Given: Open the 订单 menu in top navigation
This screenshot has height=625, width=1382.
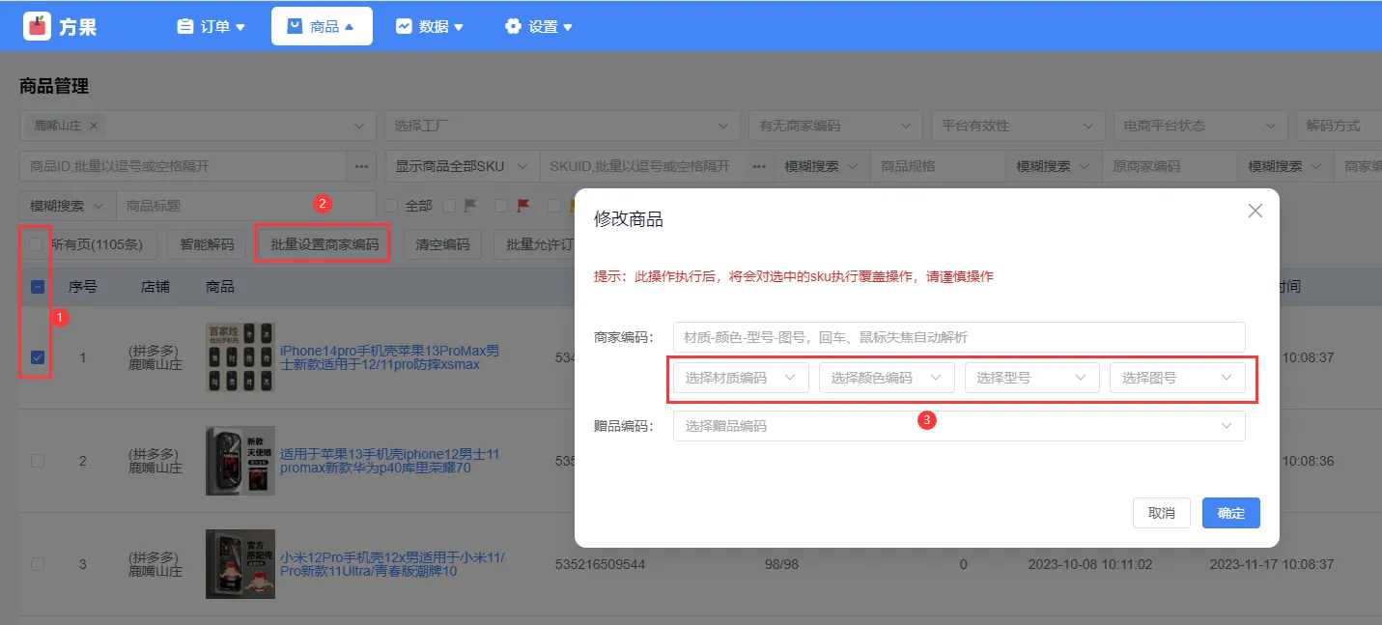Looking at the screenshot, I should click(x=212, y=27).
